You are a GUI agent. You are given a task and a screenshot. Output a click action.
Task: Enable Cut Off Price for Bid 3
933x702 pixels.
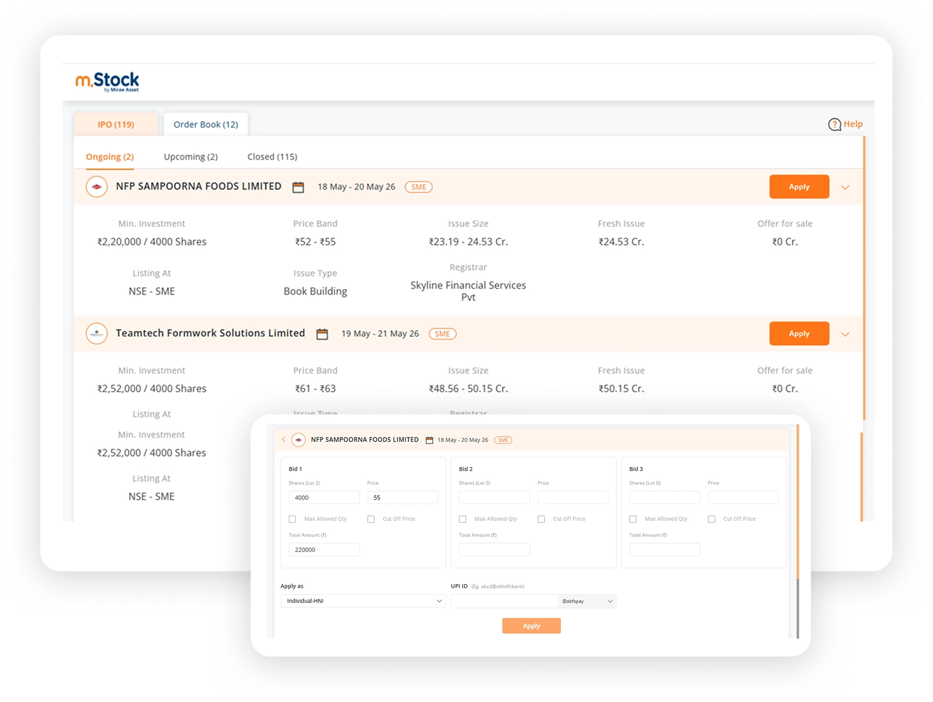point(711,519)
